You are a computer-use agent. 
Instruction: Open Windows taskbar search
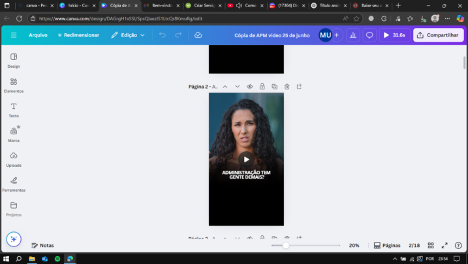pyautogui.click(x=18, y=259)
